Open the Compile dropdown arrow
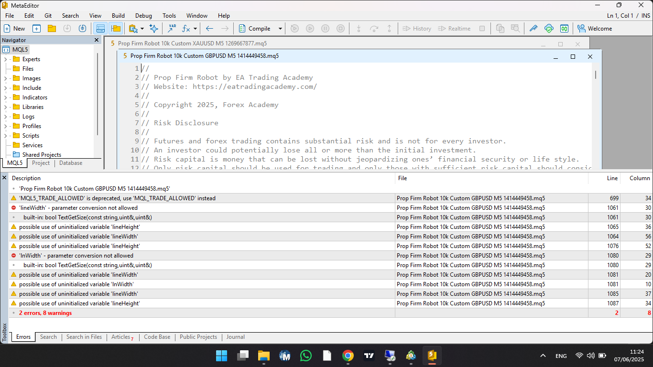653x367 pixels. pyautogui.click(x=281, y=29)
